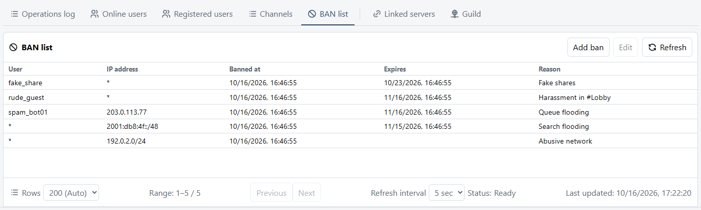This screenshot has width=701, height=210.
Task: Open the Linked servers tab
Action: pos(404,14)
